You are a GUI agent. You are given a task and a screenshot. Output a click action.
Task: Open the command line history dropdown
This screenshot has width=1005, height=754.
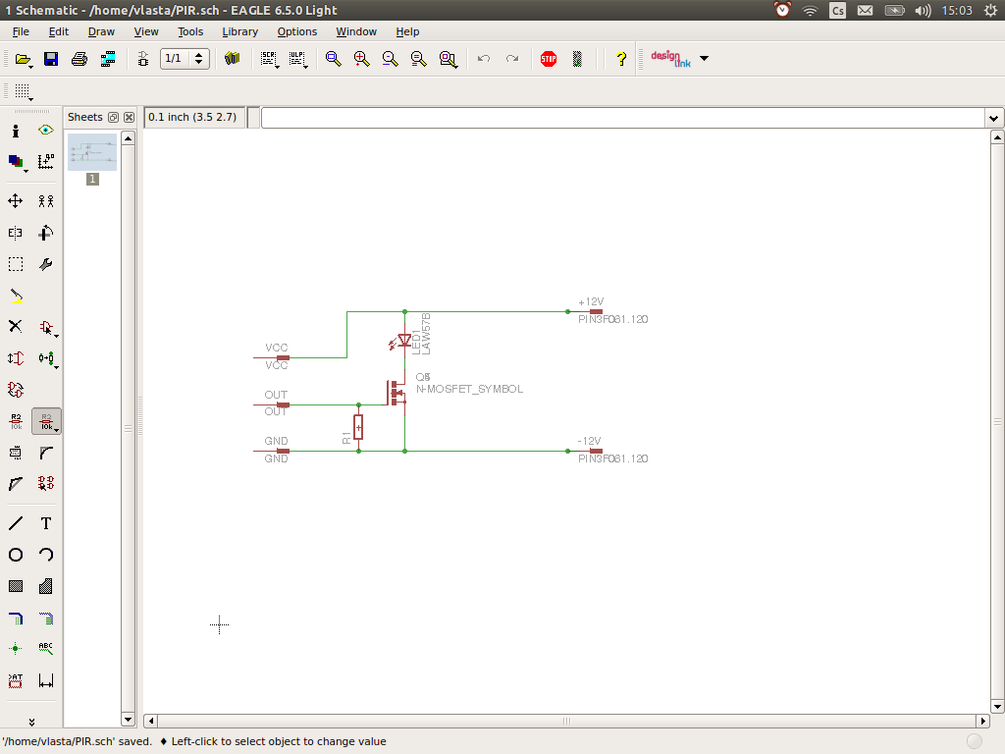pyautogui.click(x=992, y=118)
